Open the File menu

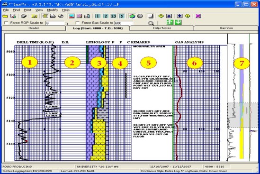pos(6,10)
